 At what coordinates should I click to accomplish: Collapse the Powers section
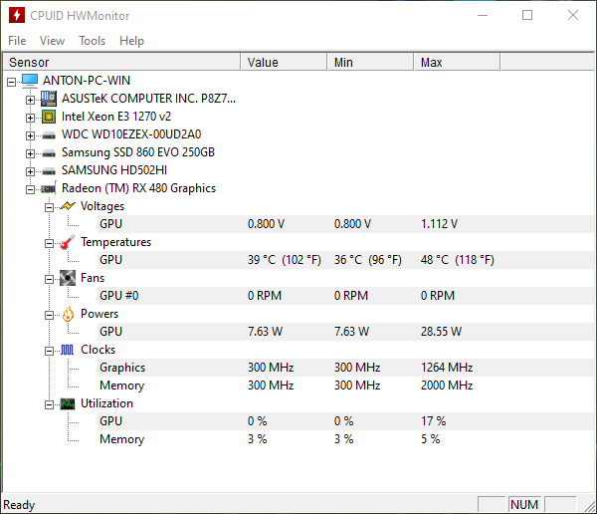[49, 315]
